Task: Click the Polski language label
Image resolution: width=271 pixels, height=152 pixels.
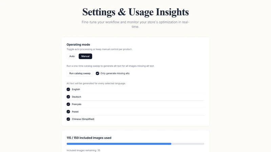Action: 75,111
